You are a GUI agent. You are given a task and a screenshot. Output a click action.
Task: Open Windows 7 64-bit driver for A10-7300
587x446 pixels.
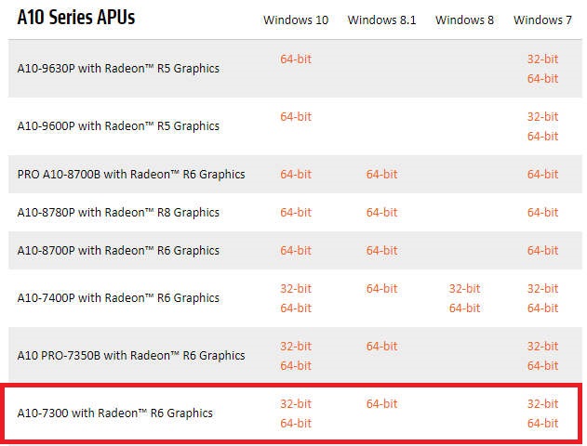point(542,423)
